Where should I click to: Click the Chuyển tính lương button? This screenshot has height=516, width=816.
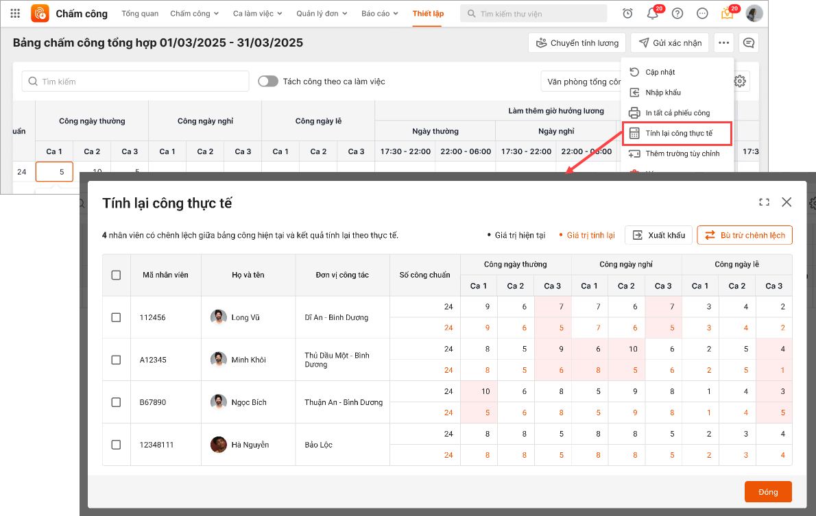(577, 42)
